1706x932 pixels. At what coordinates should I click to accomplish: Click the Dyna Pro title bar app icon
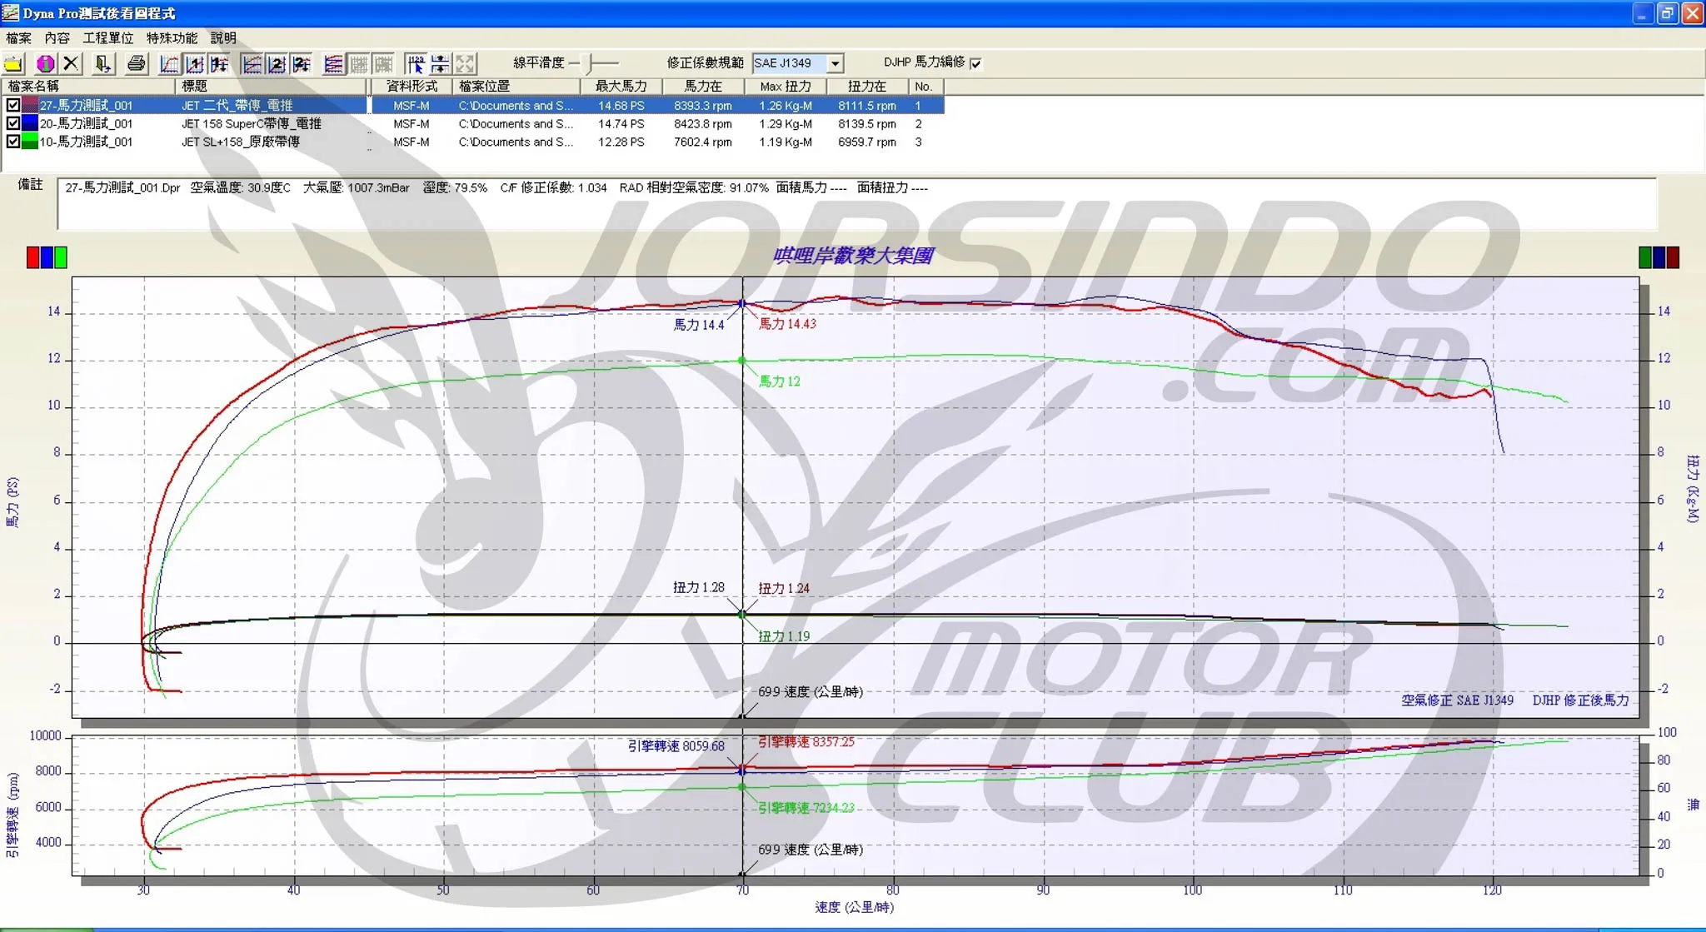pyautogui.click(x=10, y=12)
